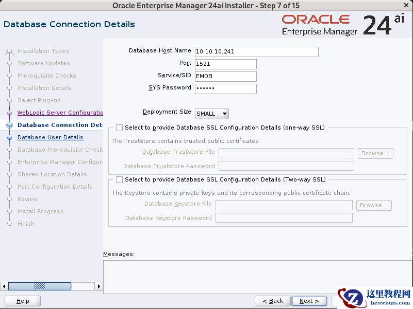Screen dimensions: 413x309
Task: Click the left arrow of step list scrollbar
Action: click(4, 286)
